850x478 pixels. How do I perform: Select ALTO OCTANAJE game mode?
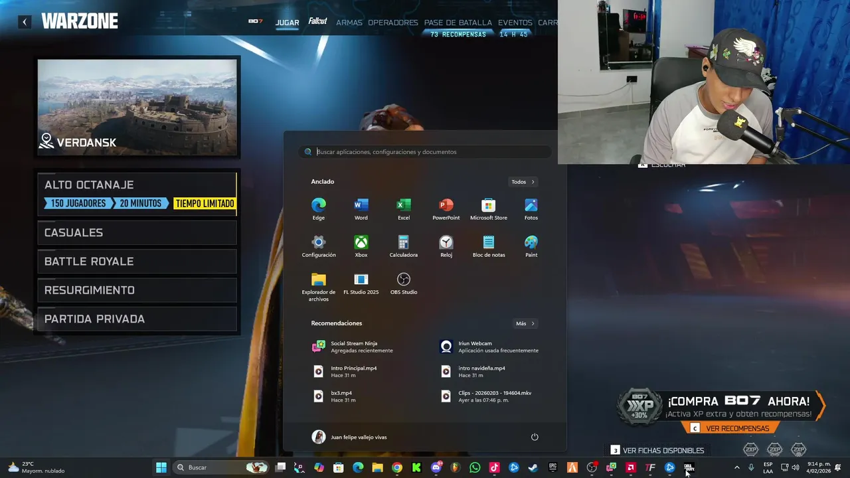point(137,194)
